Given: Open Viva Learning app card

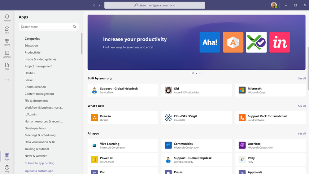Looking at the screenshot, I should (123, 145).
